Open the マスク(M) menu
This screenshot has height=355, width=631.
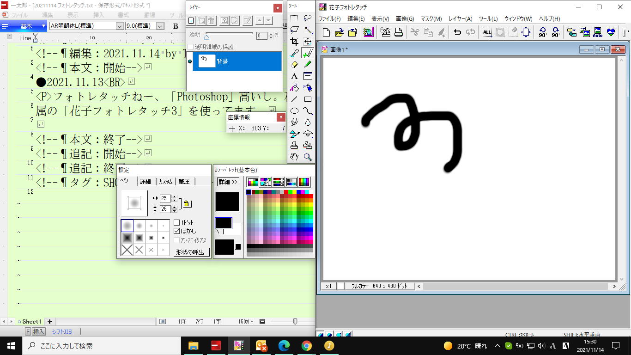[431, 19]
